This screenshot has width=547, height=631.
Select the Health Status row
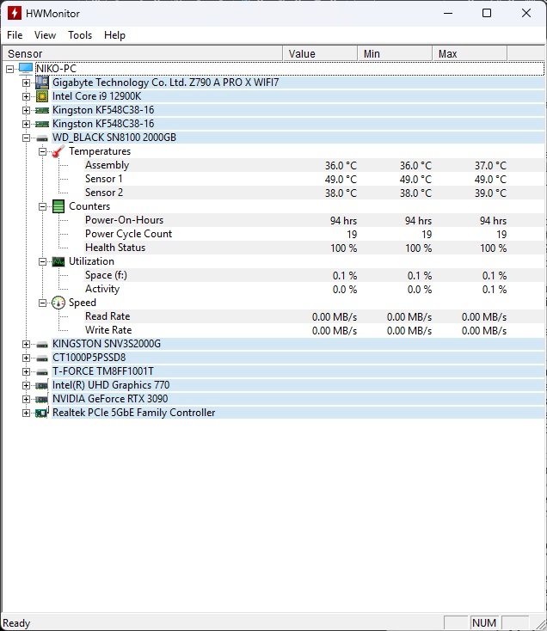315,248
